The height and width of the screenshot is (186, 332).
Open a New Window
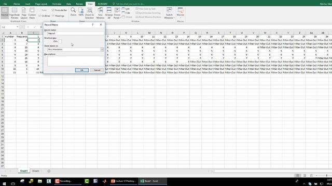pyautogui.click(x=100, y=13)
